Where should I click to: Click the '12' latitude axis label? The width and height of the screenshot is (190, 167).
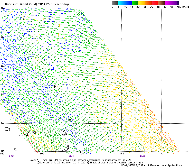pos(2,123)
